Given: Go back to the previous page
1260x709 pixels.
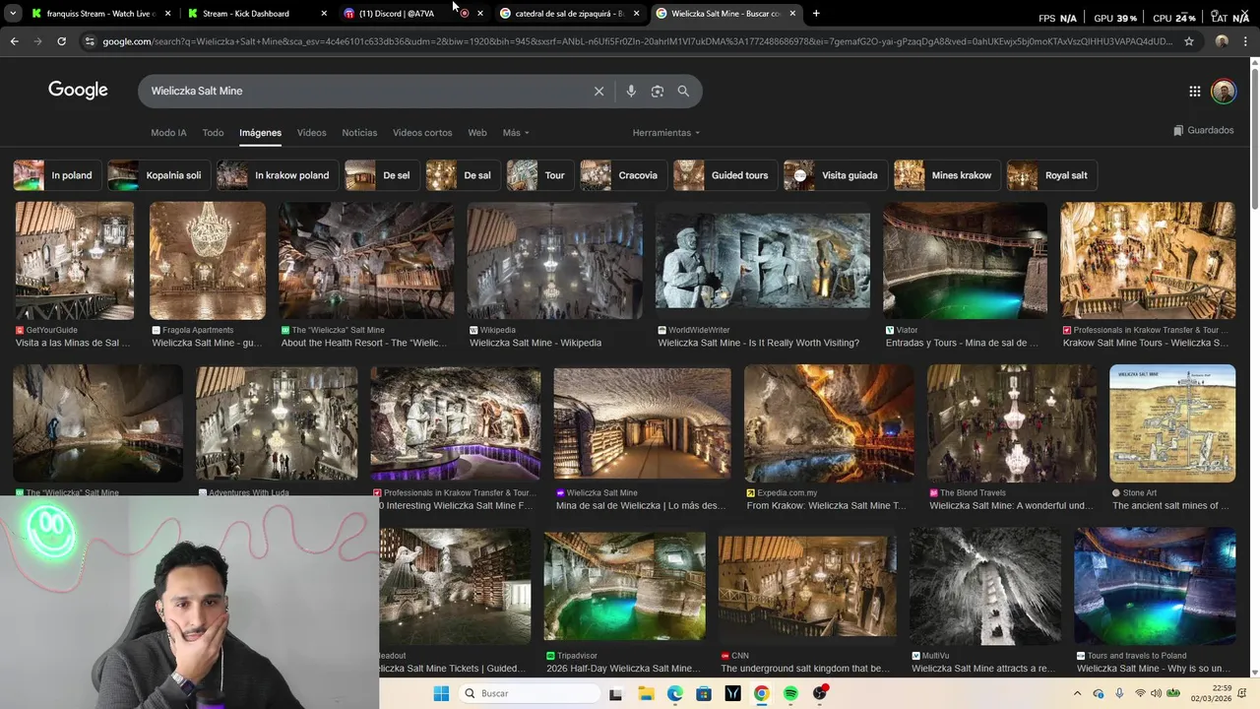Looking at the screenshot, I should click(14, 41).
